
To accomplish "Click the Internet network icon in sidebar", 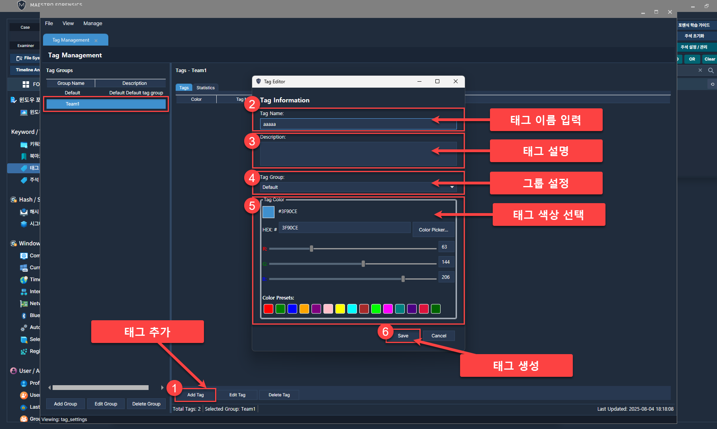I will click(24, 292).
